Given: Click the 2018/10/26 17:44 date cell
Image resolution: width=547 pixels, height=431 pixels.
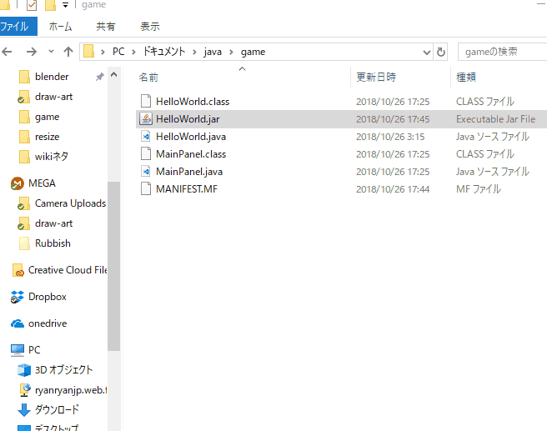Looking at the screenshot, I should [393, 189].
